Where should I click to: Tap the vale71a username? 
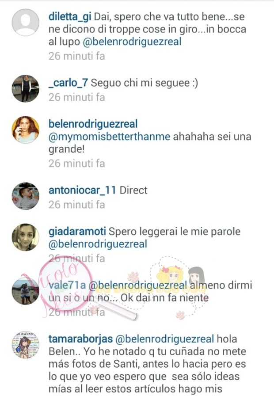click(67, 285)
